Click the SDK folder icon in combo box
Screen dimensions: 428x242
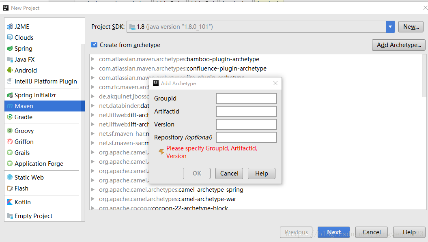click(132, 27)
